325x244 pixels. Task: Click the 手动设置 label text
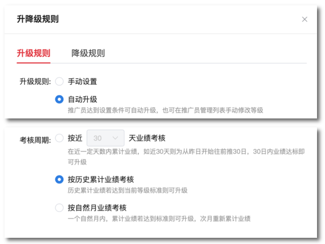click(x=82, y=81)
